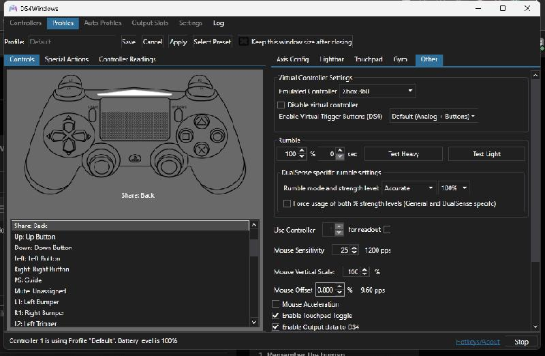This screenshot has height=356, width=545.
Task: Open Enable Virtual Trigger Buttons dropdown
Action: (x=433, y=117)
